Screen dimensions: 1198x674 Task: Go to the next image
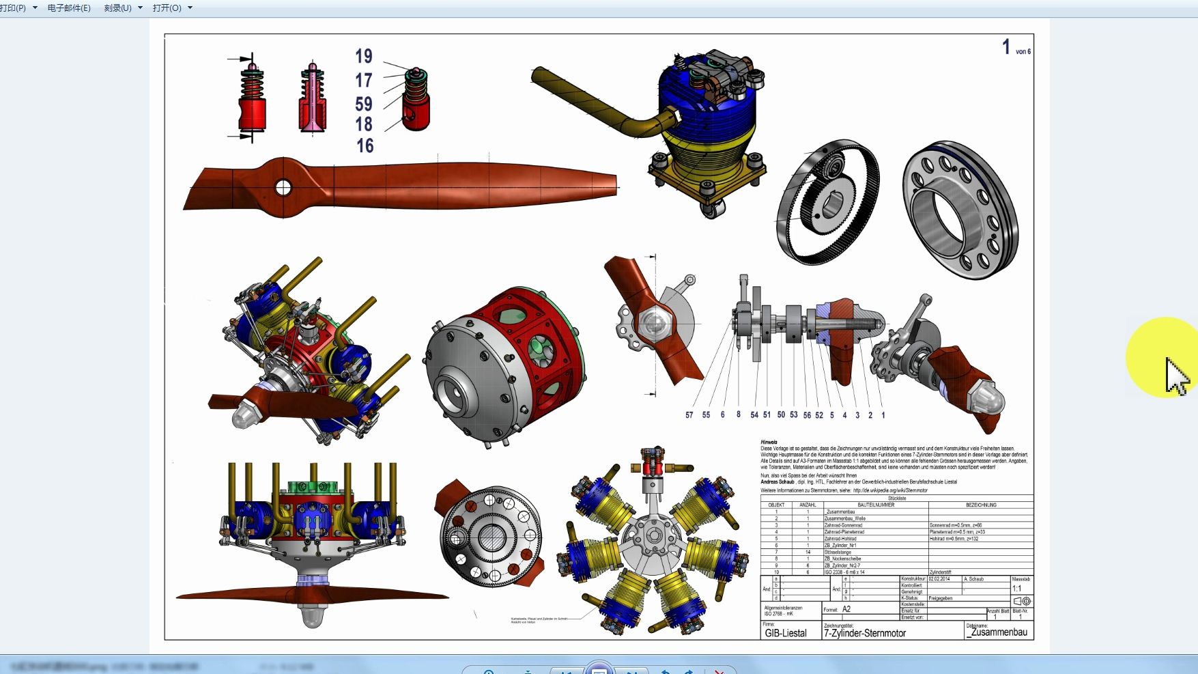click(632, 671)
